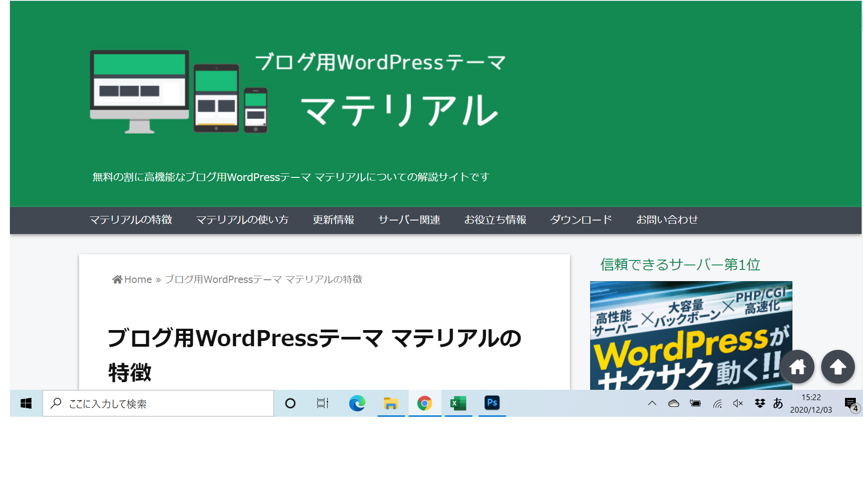Open Excel from the taskbar
Image resolution: width=863 pixels, height=485 pixels.
pyautogui.click(x=458, y=403)
